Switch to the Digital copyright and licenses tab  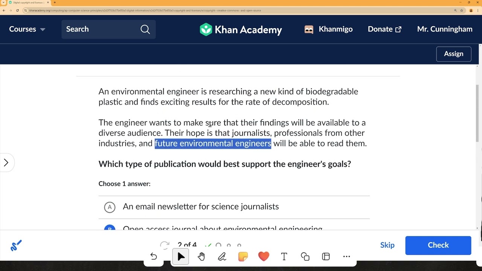tap(29, 3)
